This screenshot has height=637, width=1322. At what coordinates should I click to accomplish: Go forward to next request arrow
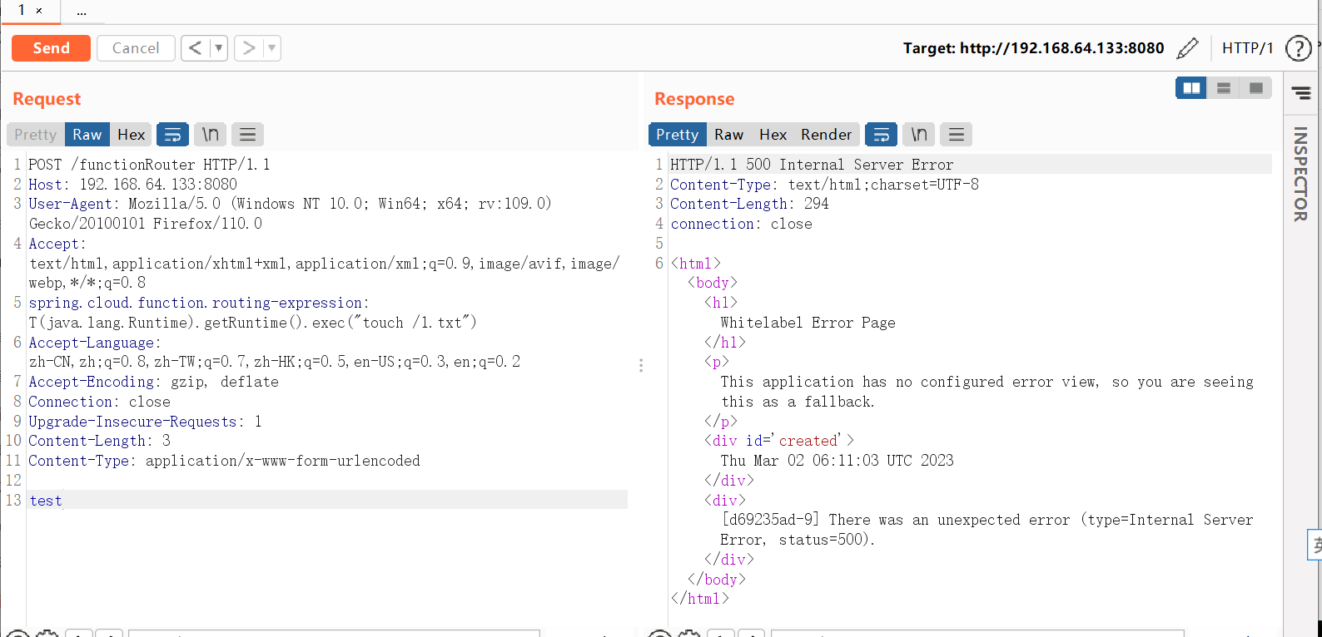coord(248,48)
